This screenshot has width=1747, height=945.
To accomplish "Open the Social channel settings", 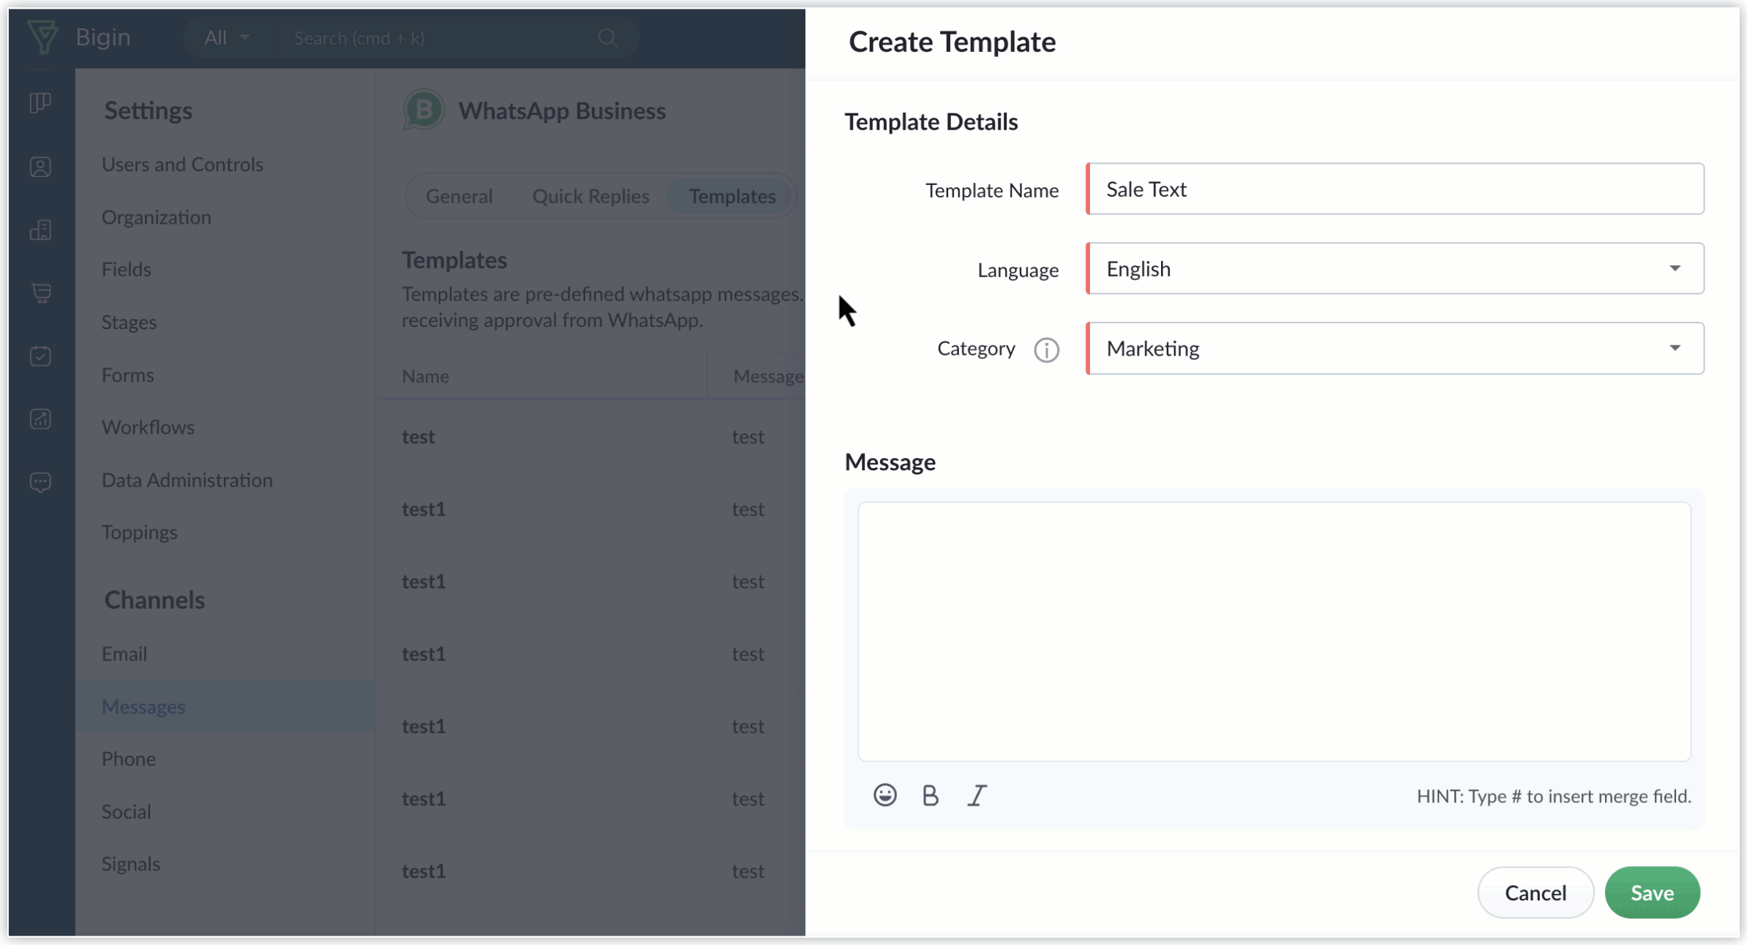I will (126, 811).
